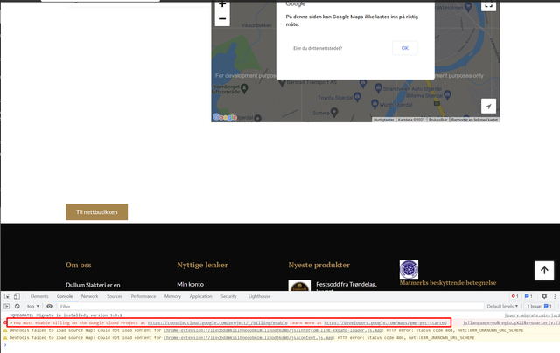Click the red error count badge
The image size is (560, 353).
pyautogui.click(x=514, y=296)
